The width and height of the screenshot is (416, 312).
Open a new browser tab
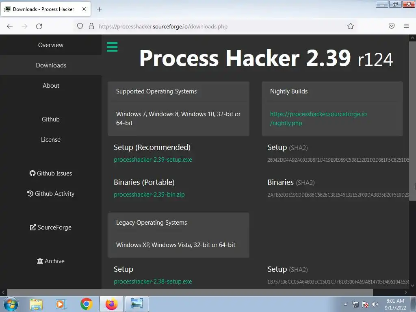pos(99,9)
